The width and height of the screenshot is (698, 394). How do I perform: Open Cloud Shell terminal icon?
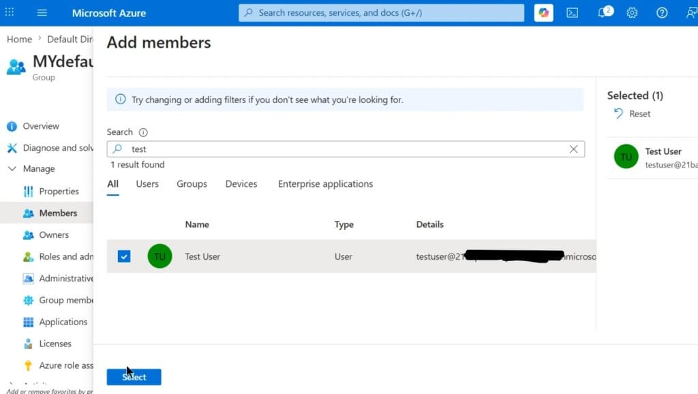pyautogui.click(x=573, y=12)
